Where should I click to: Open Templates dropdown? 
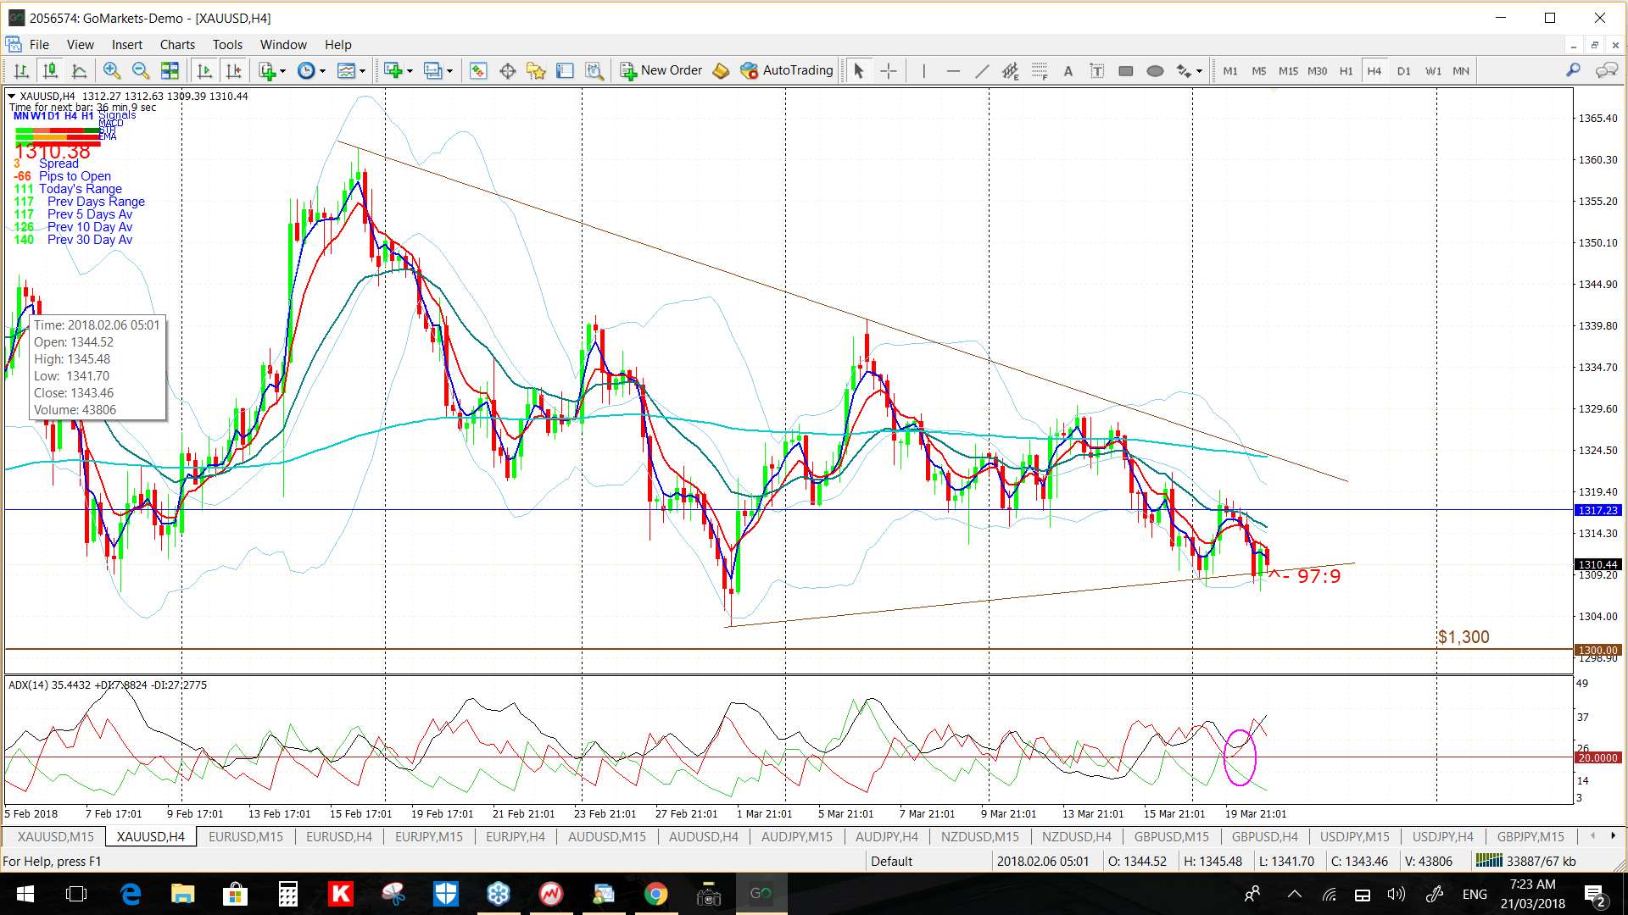[351, 71]
